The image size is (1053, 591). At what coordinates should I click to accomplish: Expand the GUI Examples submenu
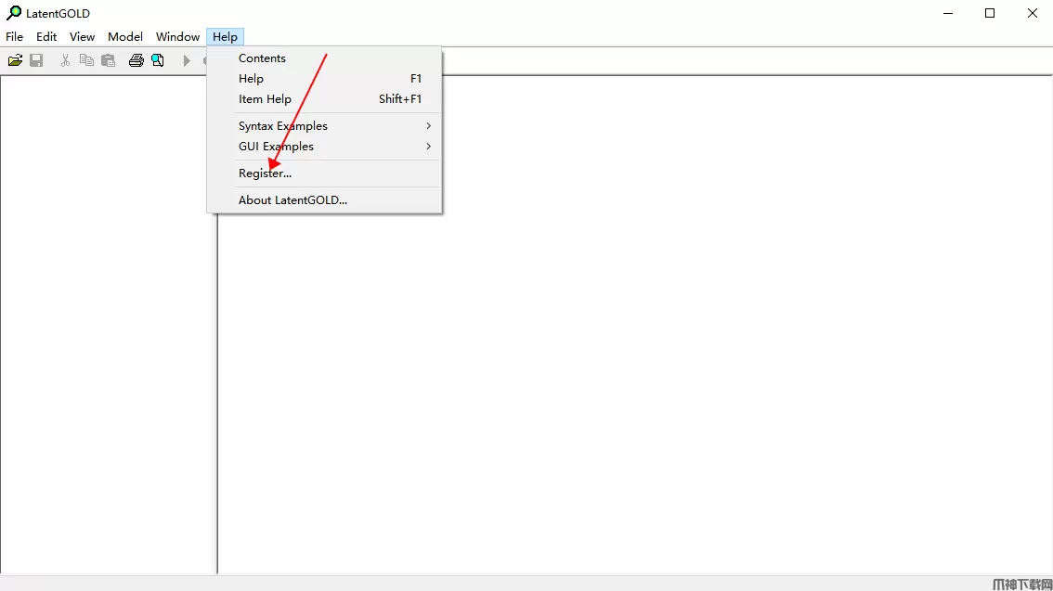[324, 147]
